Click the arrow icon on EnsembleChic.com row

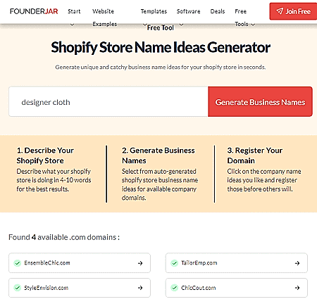[140, 263]
